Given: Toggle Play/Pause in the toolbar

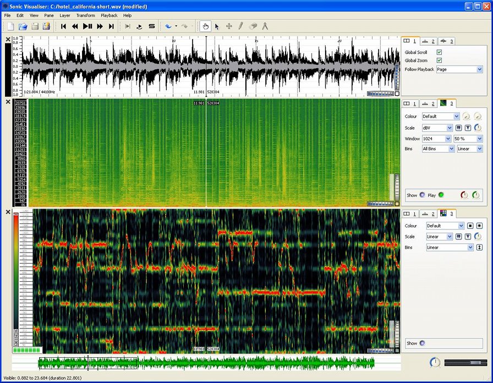Looking at the screenshot, I should (x=87, y=26).
